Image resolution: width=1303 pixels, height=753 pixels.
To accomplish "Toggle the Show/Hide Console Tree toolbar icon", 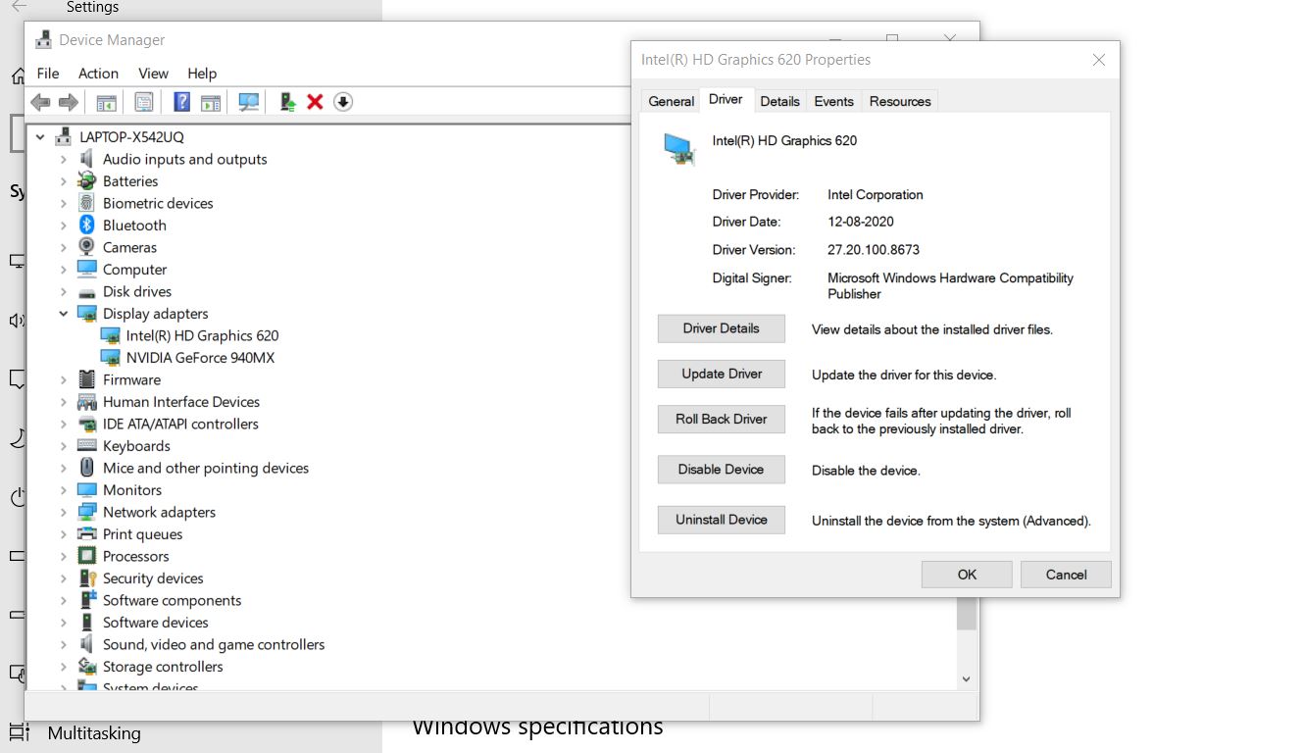I will point(106,102).
